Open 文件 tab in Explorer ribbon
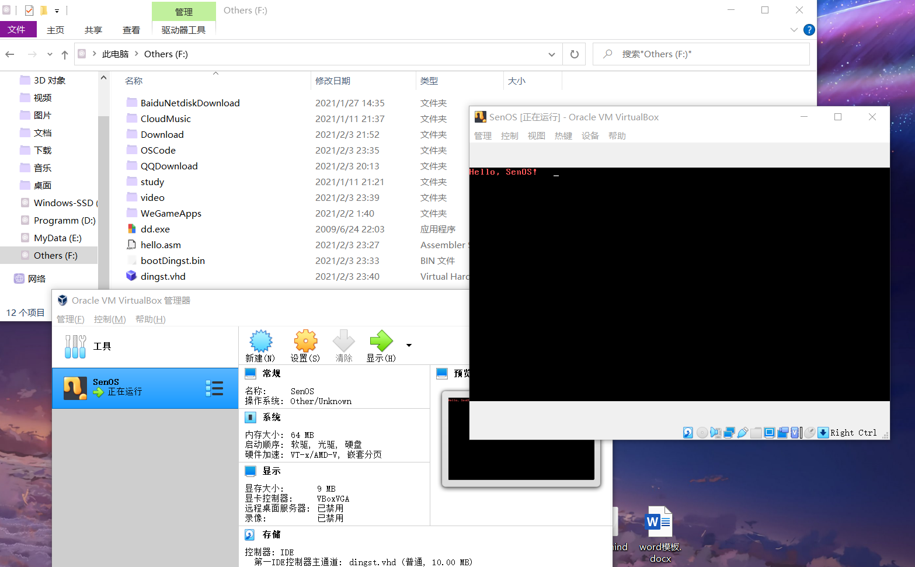The width and height of the screenshot is (915, 567). click(17, 30)
